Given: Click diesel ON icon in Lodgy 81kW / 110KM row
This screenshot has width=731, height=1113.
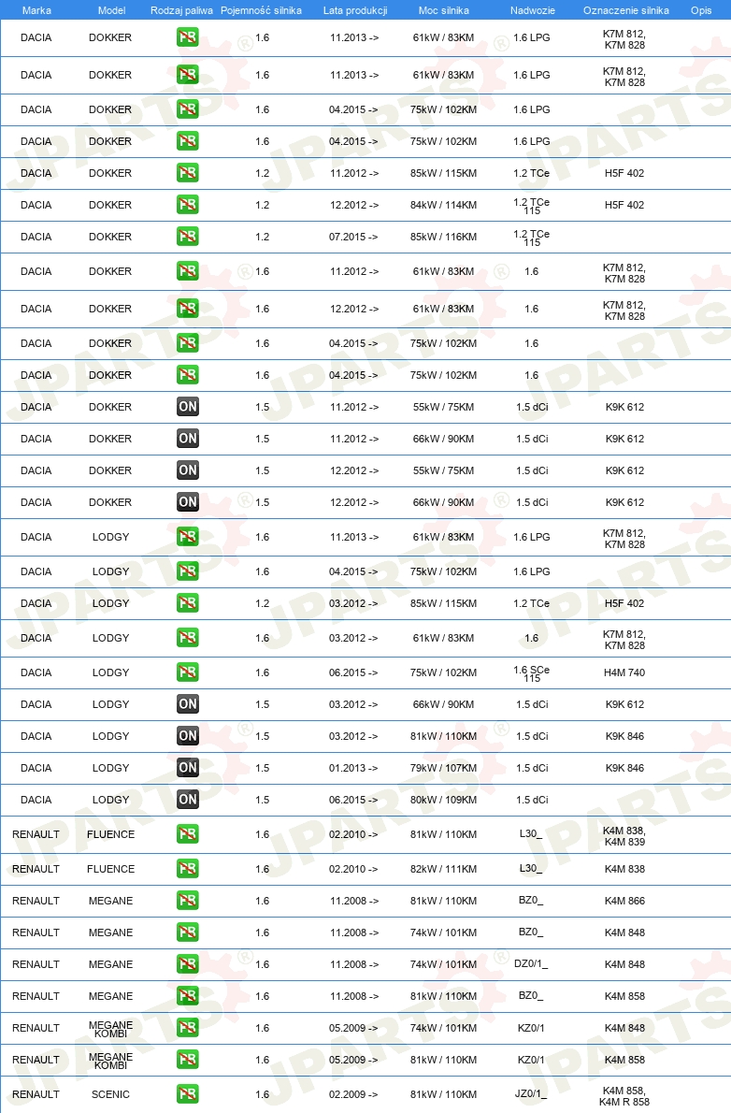Looking at the screenshot, I should (x=187, y=736).
